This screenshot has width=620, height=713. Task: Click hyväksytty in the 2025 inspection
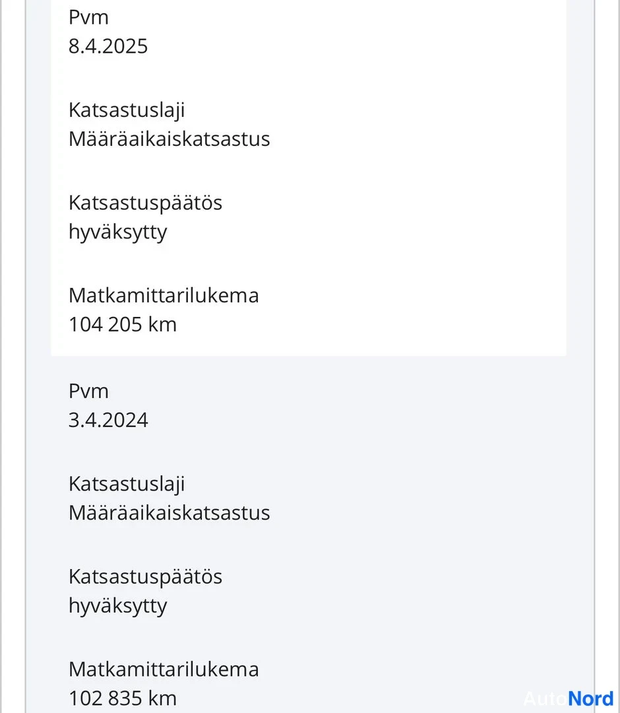pyautogui.click(x=117, y=233)
